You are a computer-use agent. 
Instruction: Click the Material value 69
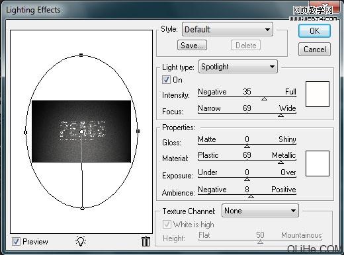(x=247, y=155)
